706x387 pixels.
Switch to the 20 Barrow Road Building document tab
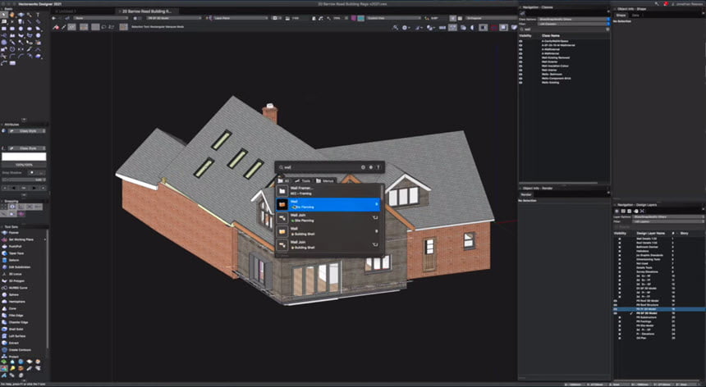point(147,11)
